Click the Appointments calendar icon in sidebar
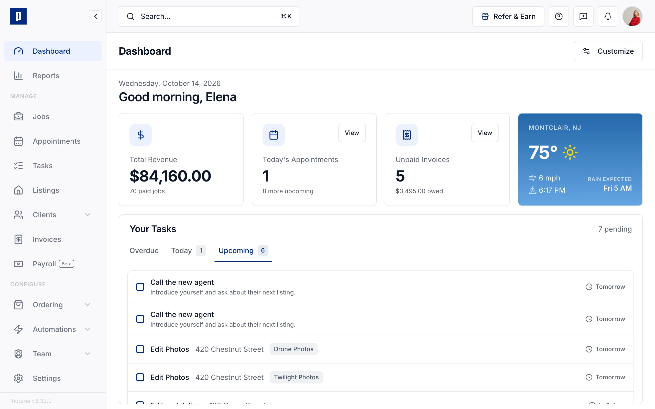 [x=18, y=141]
